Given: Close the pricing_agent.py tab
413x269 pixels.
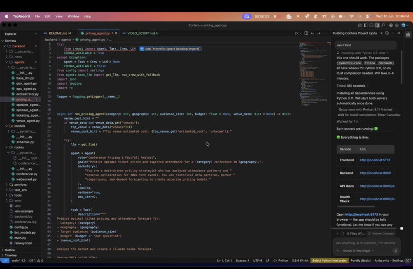Looking at the screenshot, I should point(116,33).
